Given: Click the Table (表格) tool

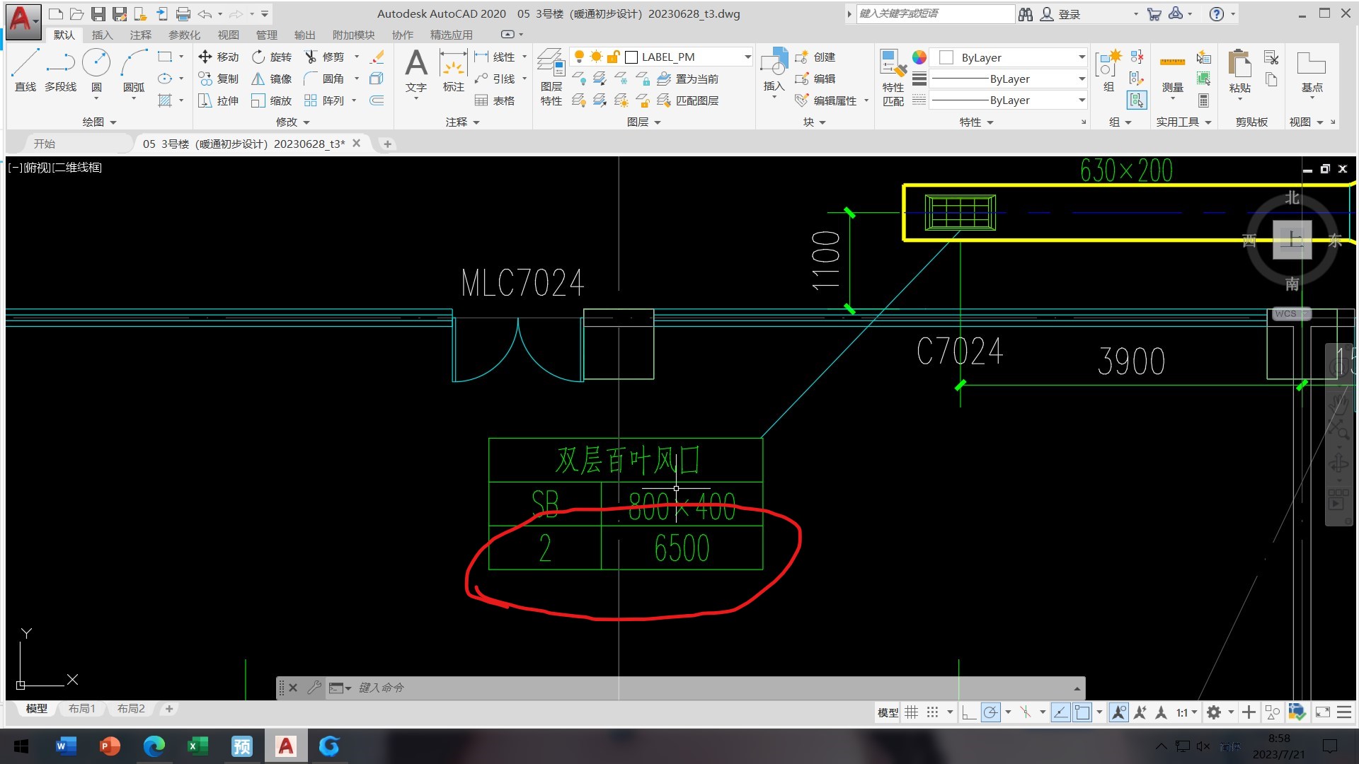Looking at the screenshot, I should click(x=495, y=100).
